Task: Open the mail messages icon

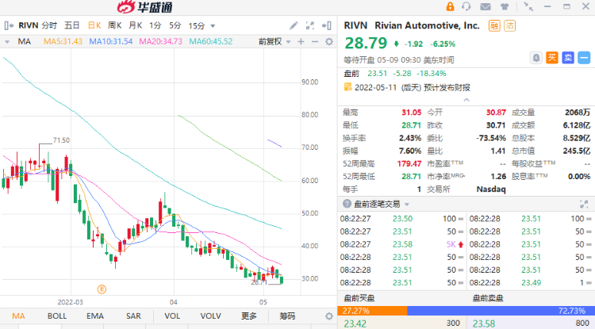Action: coord(486,6)
